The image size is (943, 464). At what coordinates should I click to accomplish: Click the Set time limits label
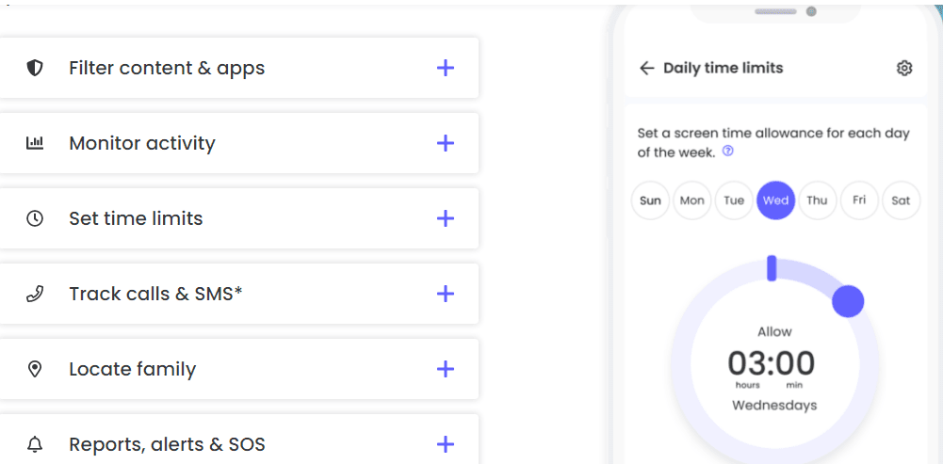(136, 218)
